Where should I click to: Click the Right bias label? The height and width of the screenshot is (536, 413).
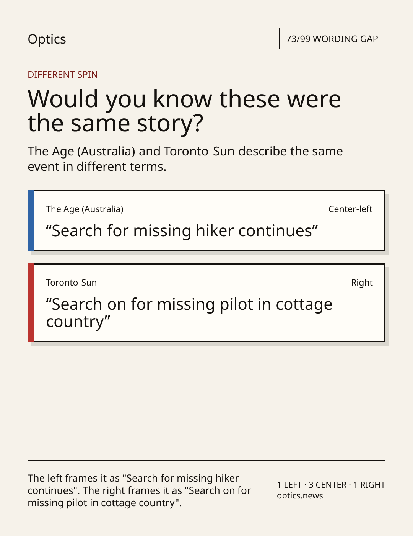(362, 283)
